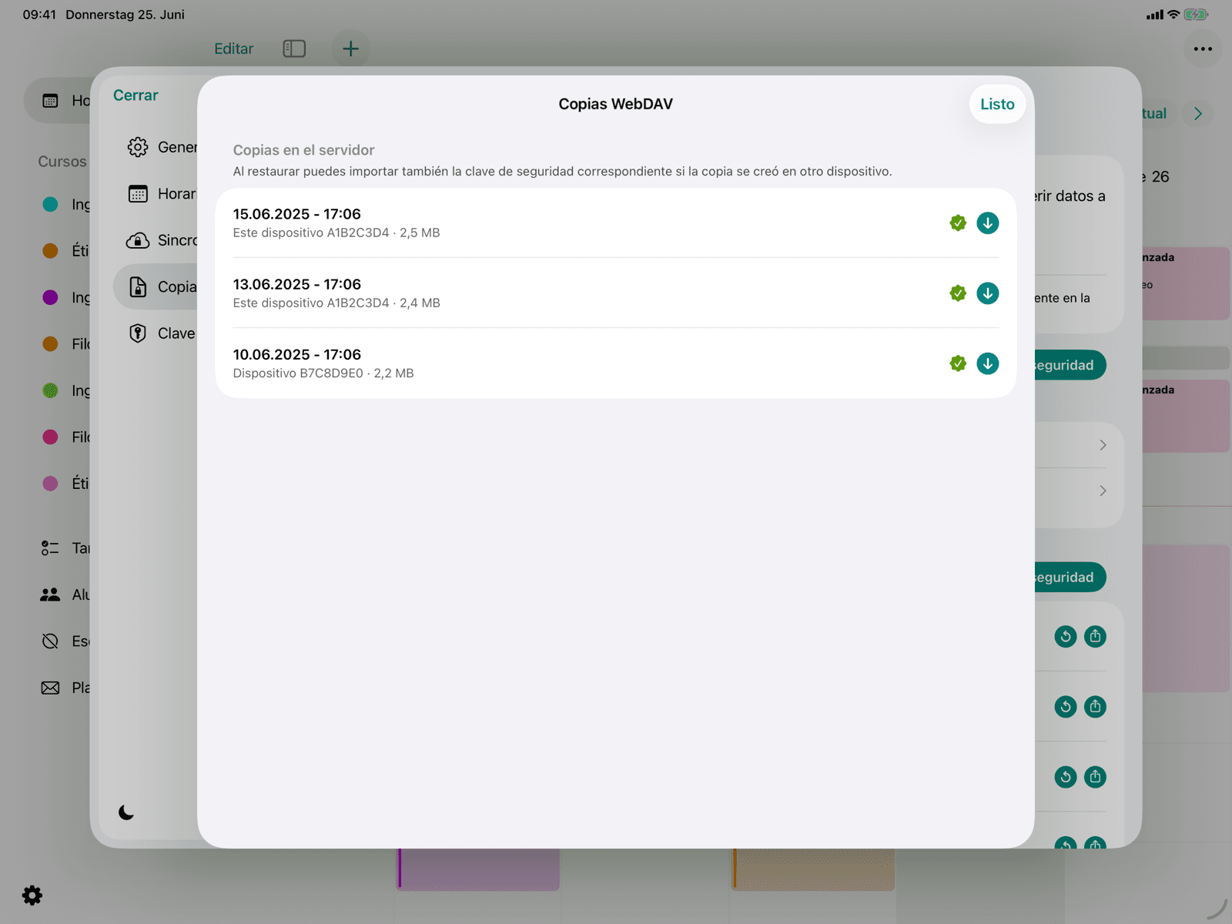
Task: Tap verified badge on 10.06.2025 backup
Action: point(958,363)
